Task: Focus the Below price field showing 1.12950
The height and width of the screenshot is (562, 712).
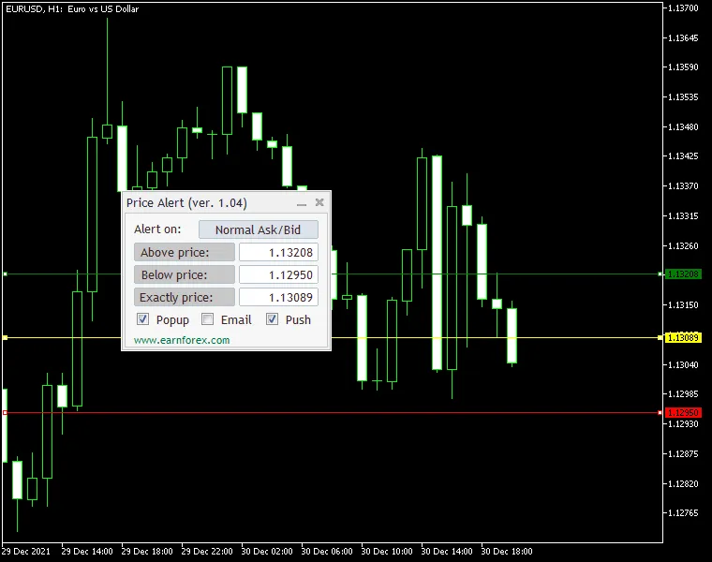Action: pyautogui.click(x=278, y=274)
